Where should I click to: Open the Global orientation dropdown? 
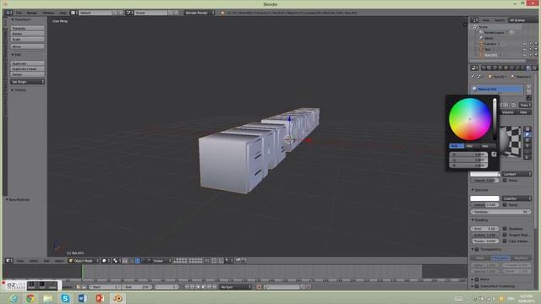(x=161, y=261)
